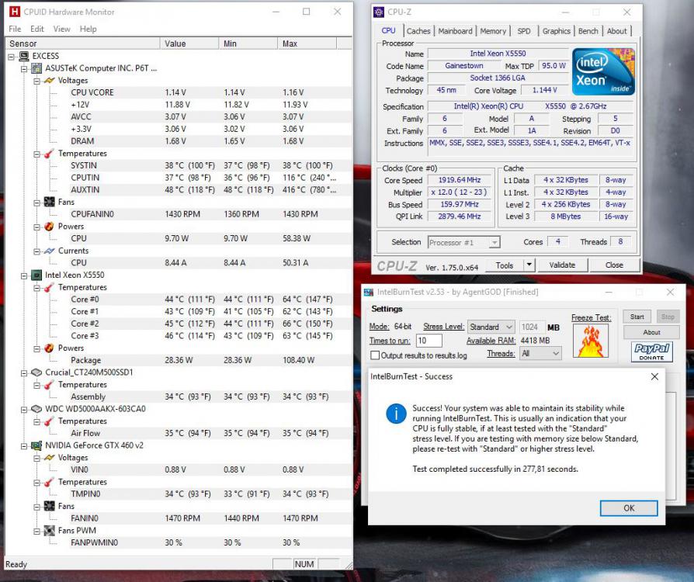Click the Crucial CT240M500SSD1 drive icon

[x=36, y=372]
